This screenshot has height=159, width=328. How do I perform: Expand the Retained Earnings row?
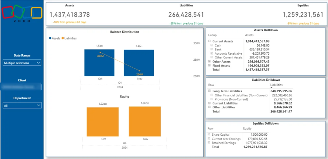tap(209, 143)
